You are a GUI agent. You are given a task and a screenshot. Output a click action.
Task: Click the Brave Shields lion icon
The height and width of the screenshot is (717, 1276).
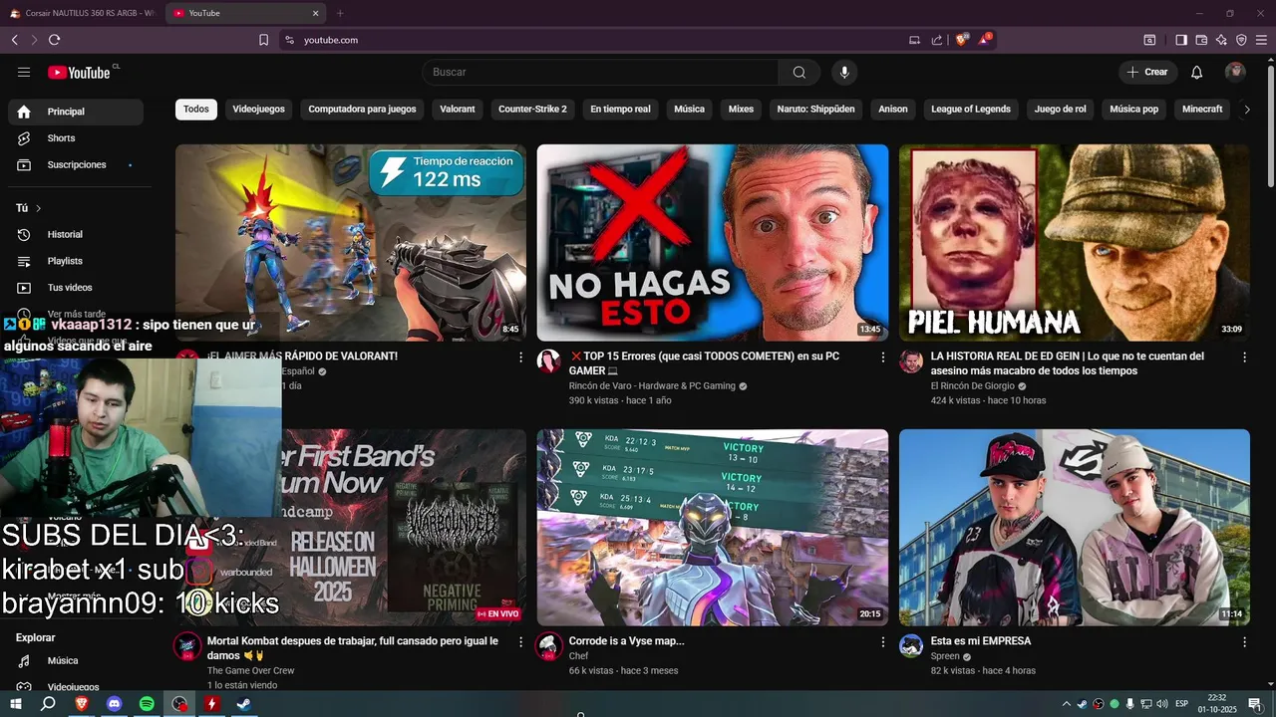[x=962, y=40]
